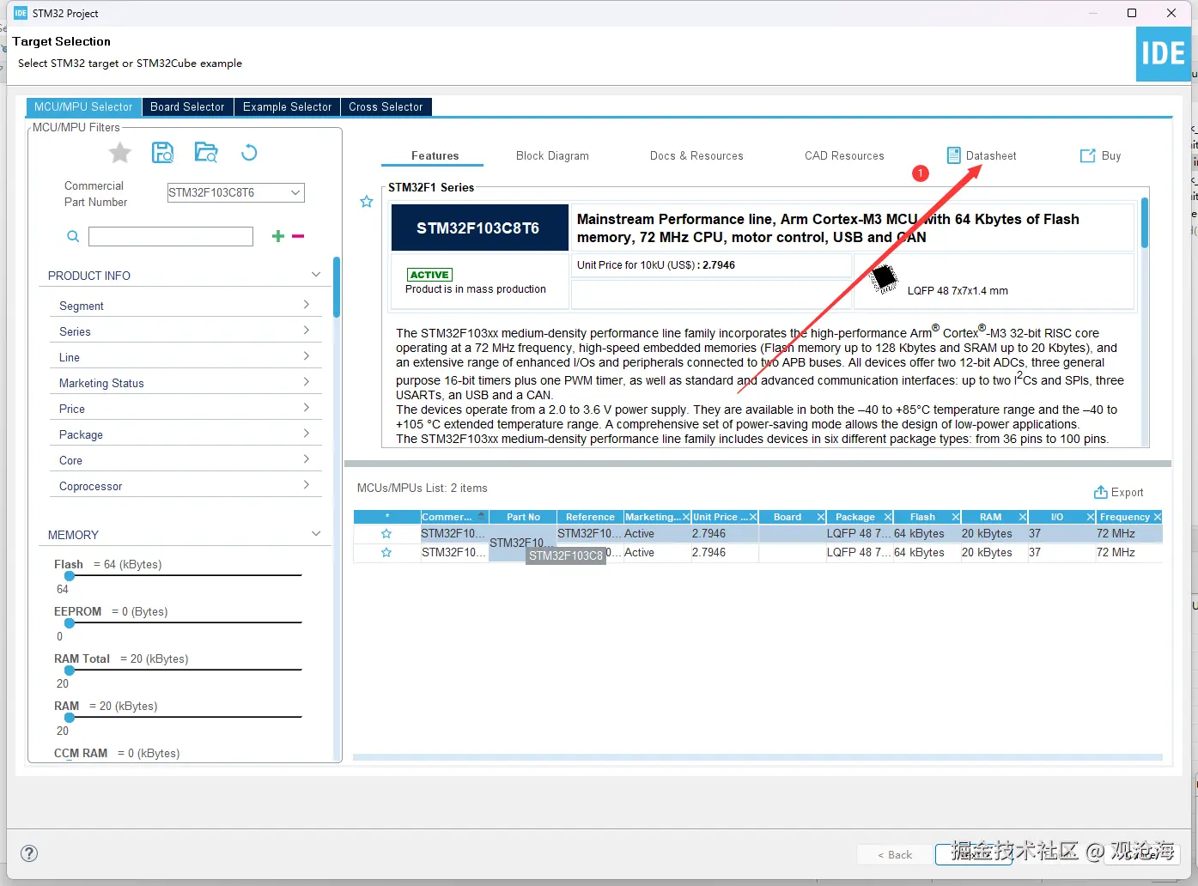This screenshot has height=886, width=1198.
Task: Star the STM32F103C8T6 feature panel
Action: pos(367,202)
